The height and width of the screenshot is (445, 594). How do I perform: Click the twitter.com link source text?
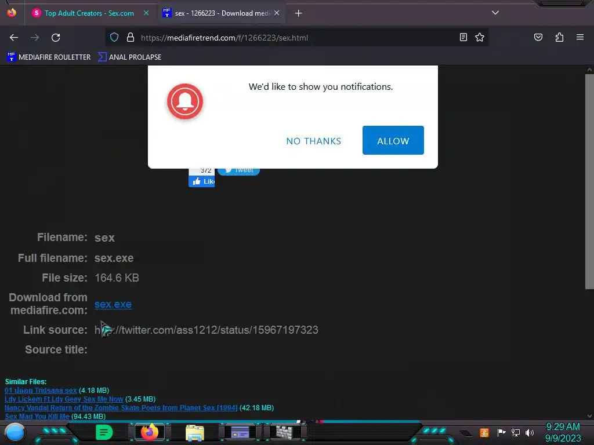[207, 330]
